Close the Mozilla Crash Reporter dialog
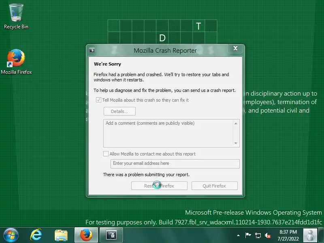The height and width of the screenshot is (243, 324). (235, 48)
